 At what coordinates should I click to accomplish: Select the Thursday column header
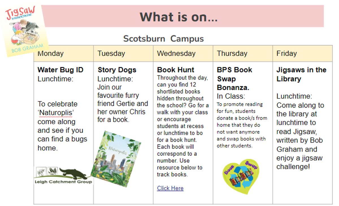point(243,54)
